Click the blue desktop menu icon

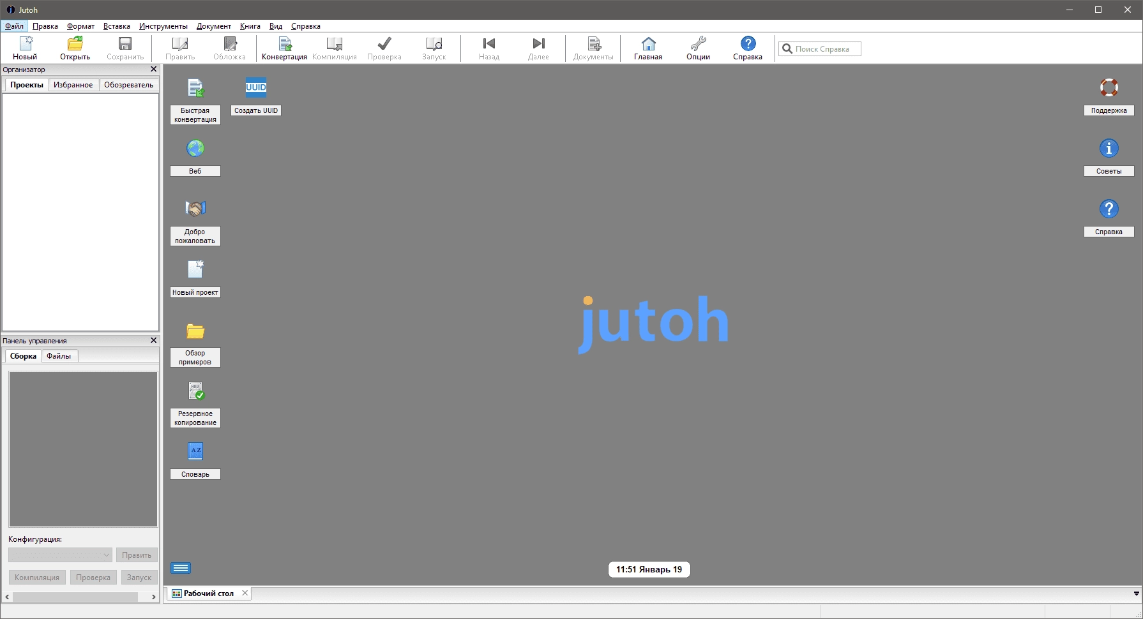point(181,568)
